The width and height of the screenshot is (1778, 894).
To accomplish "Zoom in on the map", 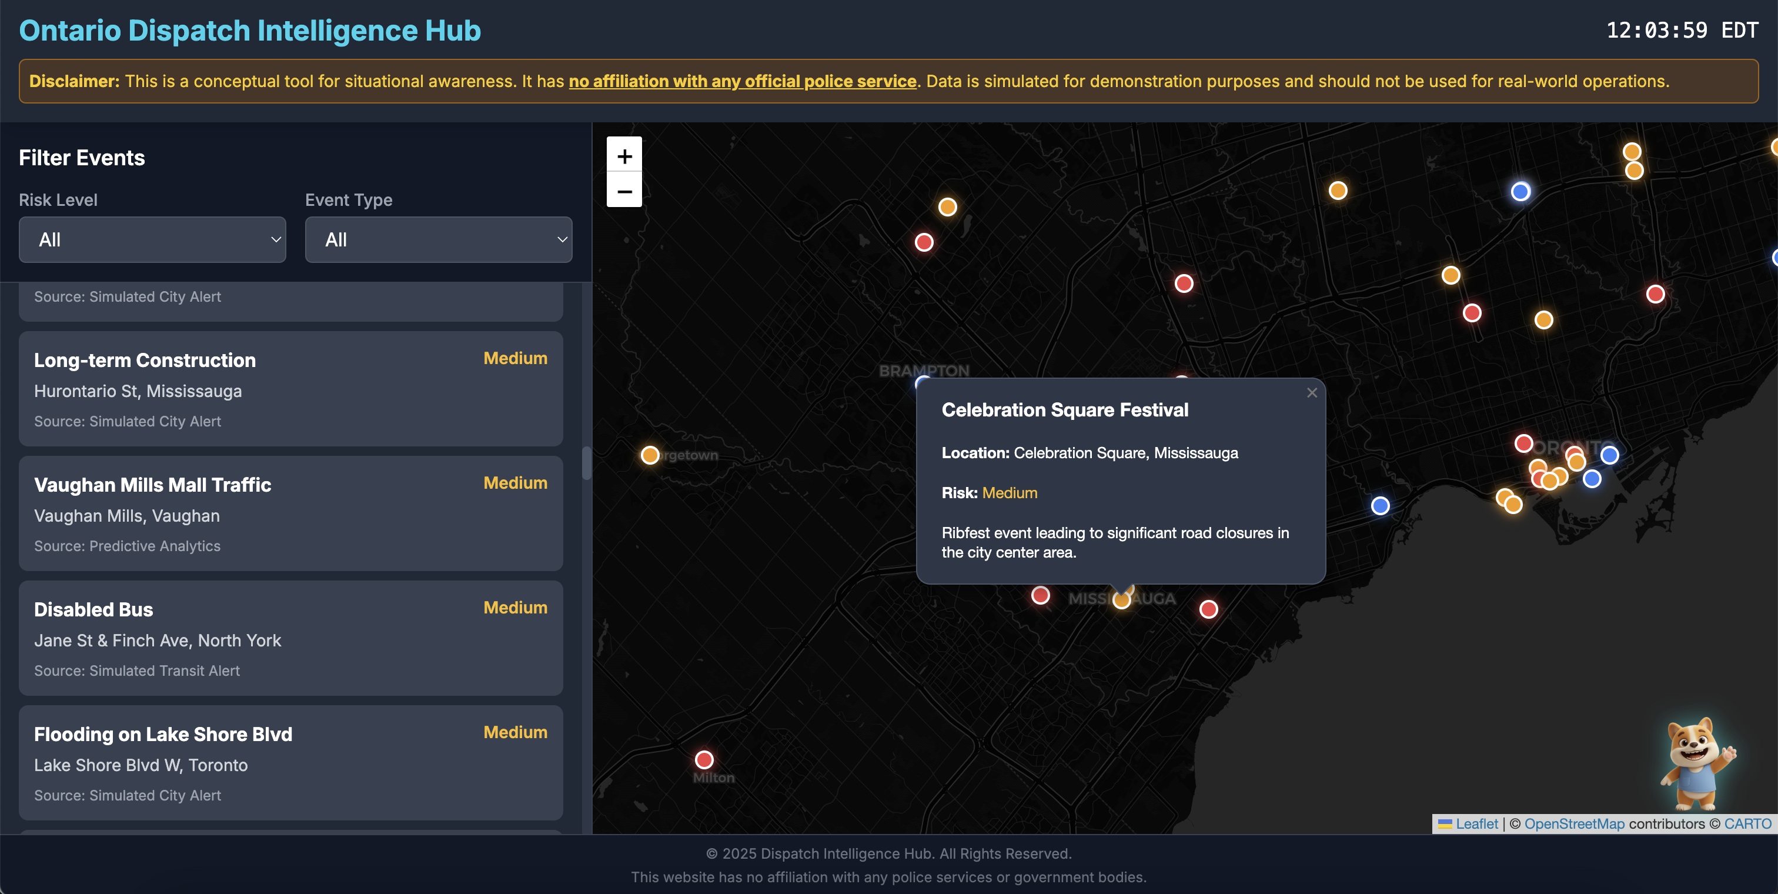I will coord(624,156).
